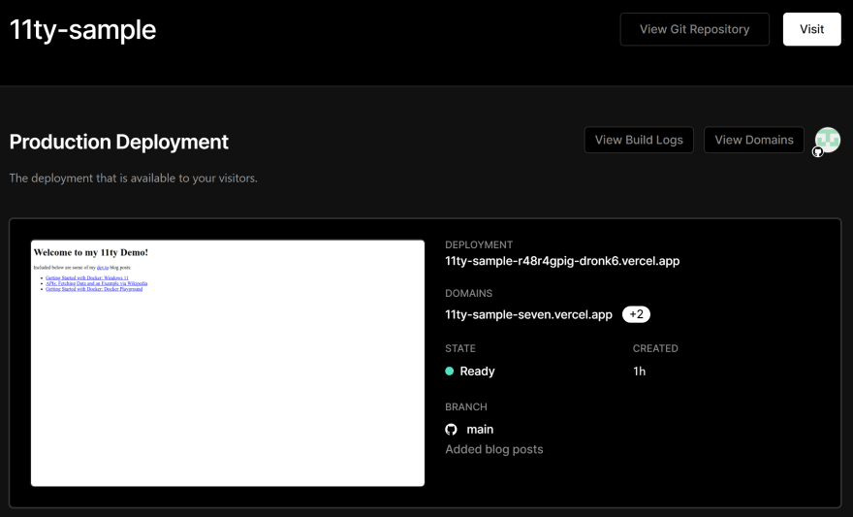The height and width of the screenshot is (517, 853).
Task: Open the site with Visit button
Action: [811, 29]
